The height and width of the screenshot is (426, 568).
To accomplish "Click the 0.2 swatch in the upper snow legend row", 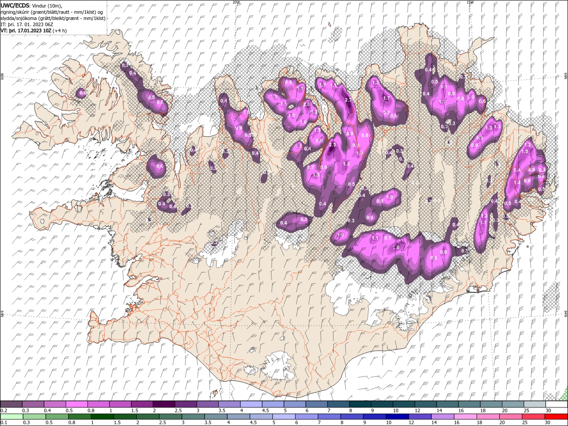I will point(11,404).
